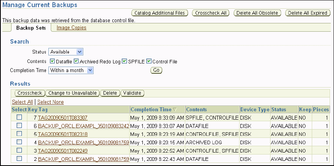Select the backup set with key 7
The height and width of the screenshot is (166, 334).
tap(19, 118)
